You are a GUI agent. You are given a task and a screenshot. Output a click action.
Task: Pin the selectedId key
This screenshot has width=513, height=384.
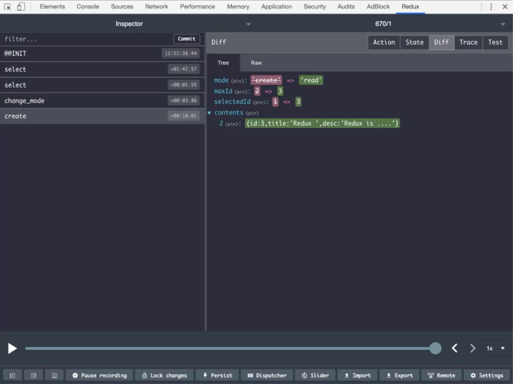(259, 102)
